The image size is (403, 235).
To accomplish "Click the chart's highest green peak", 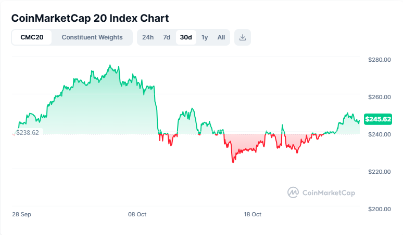I will 110,65.
